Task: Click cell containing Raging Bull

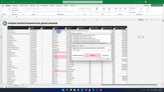Action: 19,42
